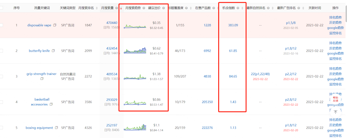Open search trend chart for boxing equipment
The height and width of the screenshot is (138, 347).
(135, 127)
